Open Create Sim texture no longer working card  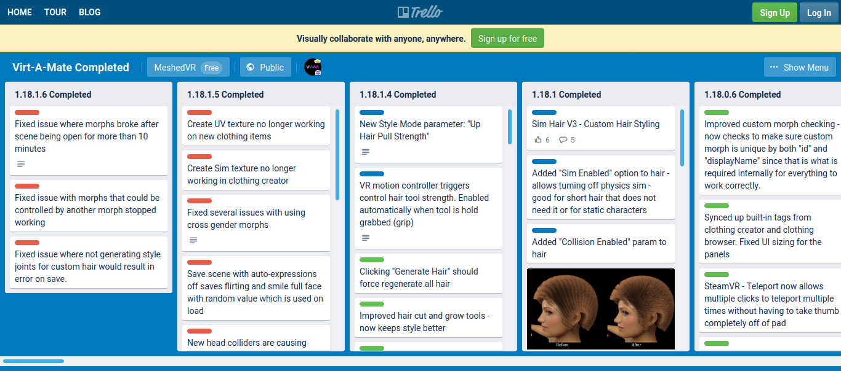point(256,170)
